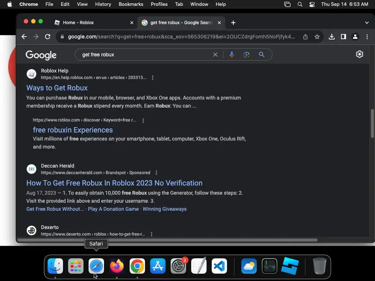
Task: Open Google quick settings gear
Action: (360, 54)
